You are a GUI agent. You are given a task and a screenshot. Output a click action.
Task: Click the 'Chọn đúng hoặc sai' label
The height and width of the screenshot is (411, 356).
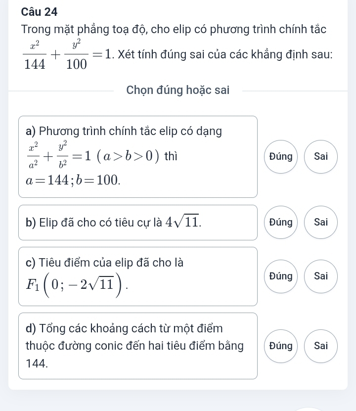click(x=178, y=91)
